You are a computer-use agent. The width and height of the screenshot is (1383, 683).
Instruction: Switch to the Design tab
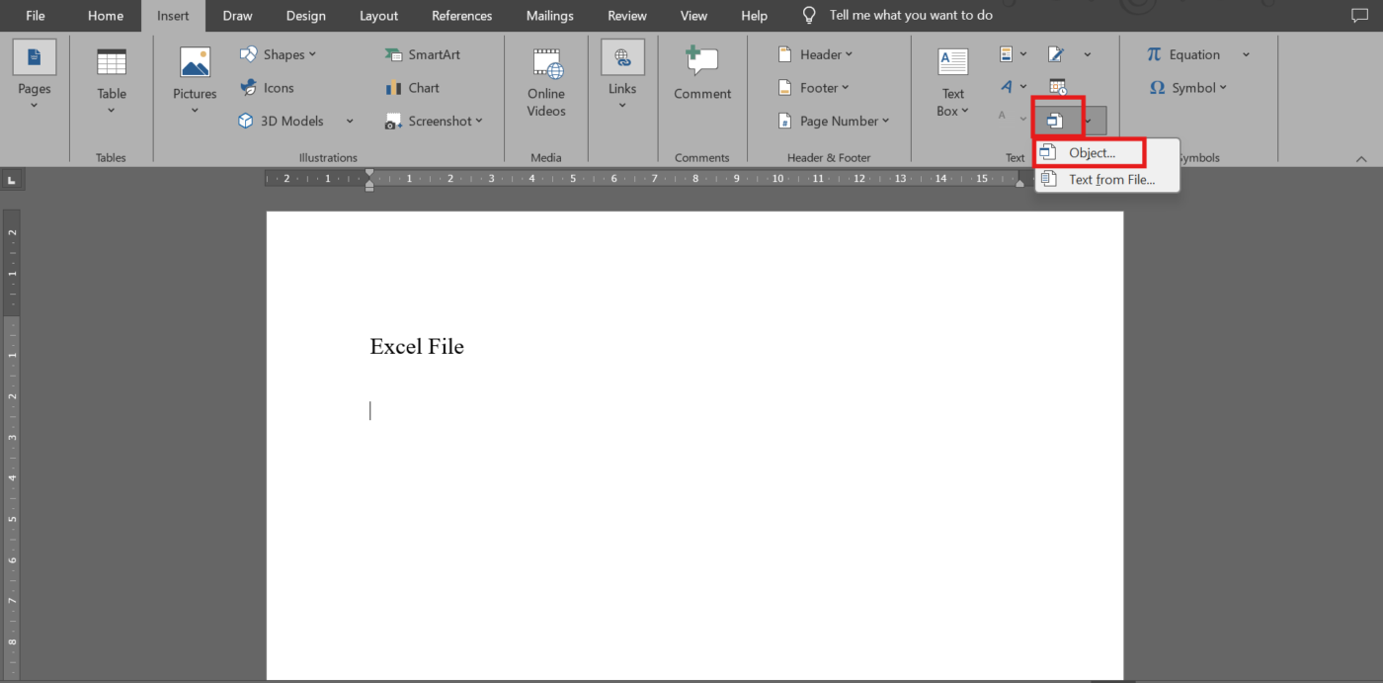(x=305, y=16)
